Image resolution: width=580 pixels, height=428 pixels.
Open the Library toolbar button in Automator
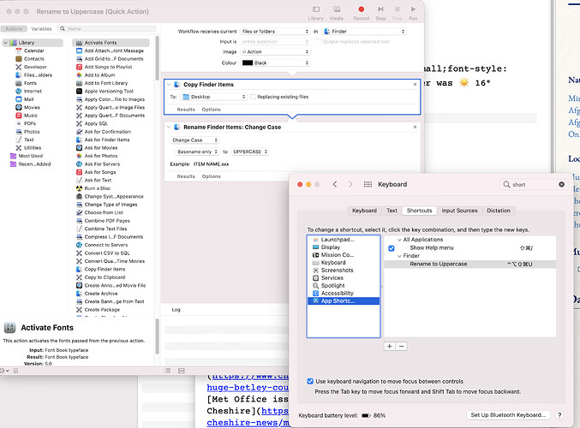(315, 13)
